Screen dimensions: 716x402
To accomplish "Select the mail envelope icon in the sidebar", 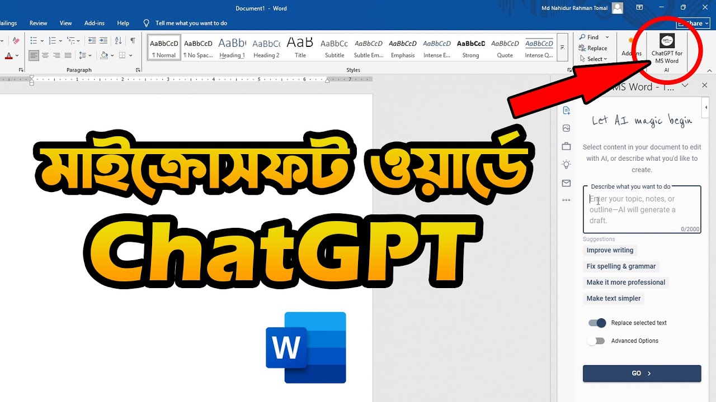I will pos(567,183).
